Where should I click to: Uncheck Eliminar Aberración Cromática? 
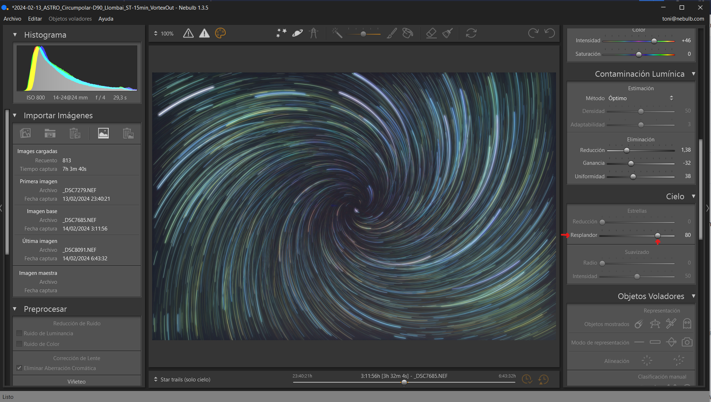tap(20, 368)
